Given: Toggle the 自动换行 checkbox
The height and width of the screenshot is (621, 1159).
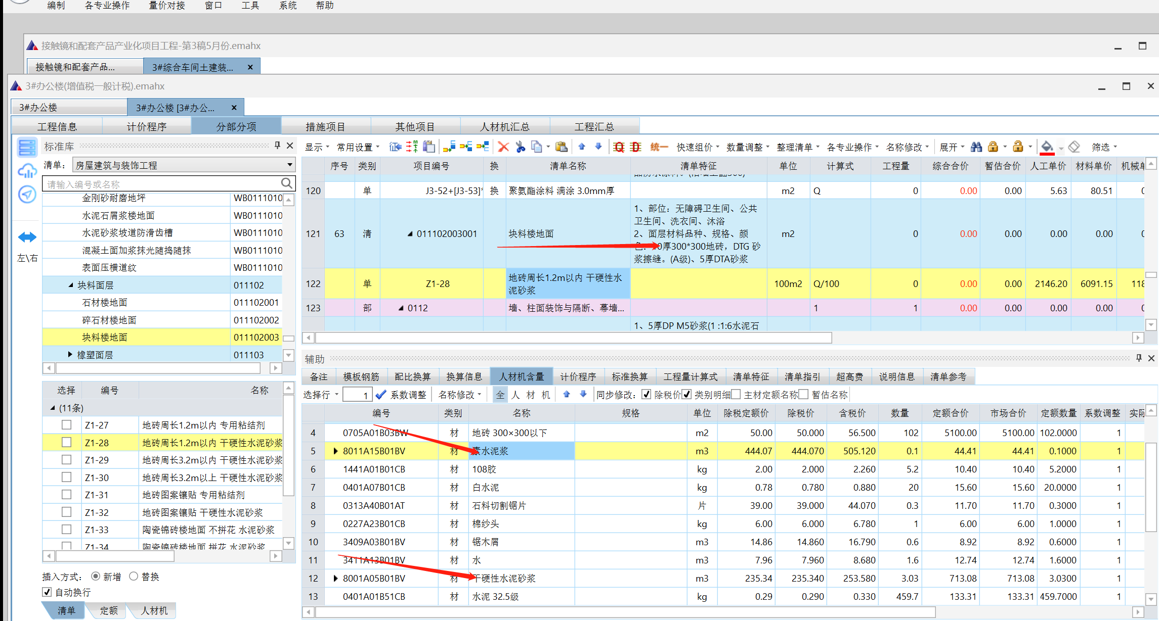Looking at the screenshot, I should [47, 592].
